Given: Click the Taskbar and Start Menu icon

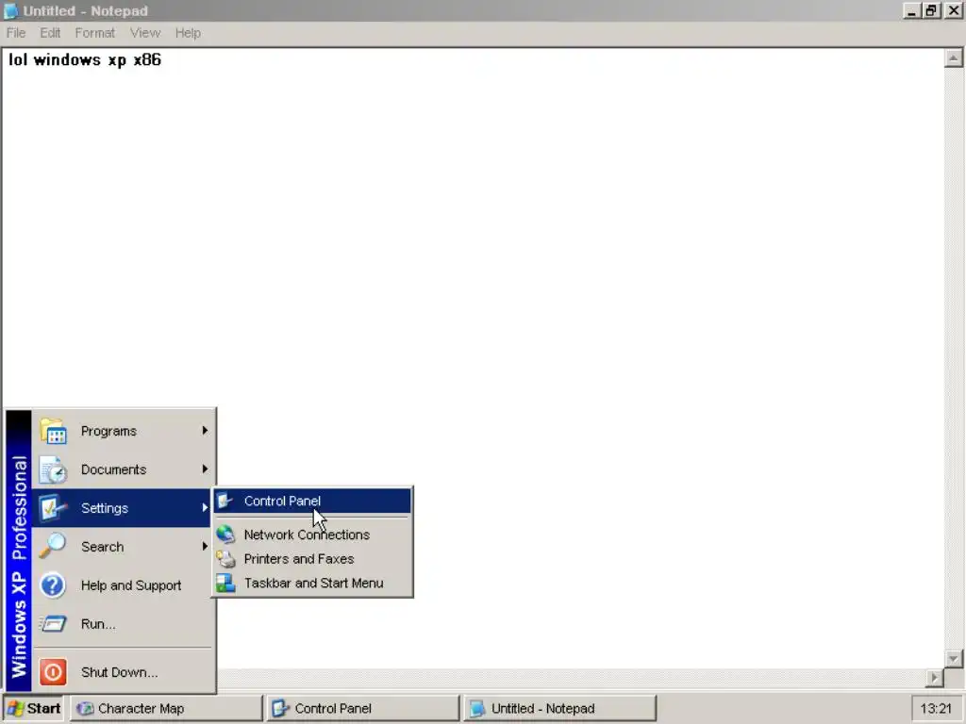Looking at the screenshot, I should [x=225, y=583].
